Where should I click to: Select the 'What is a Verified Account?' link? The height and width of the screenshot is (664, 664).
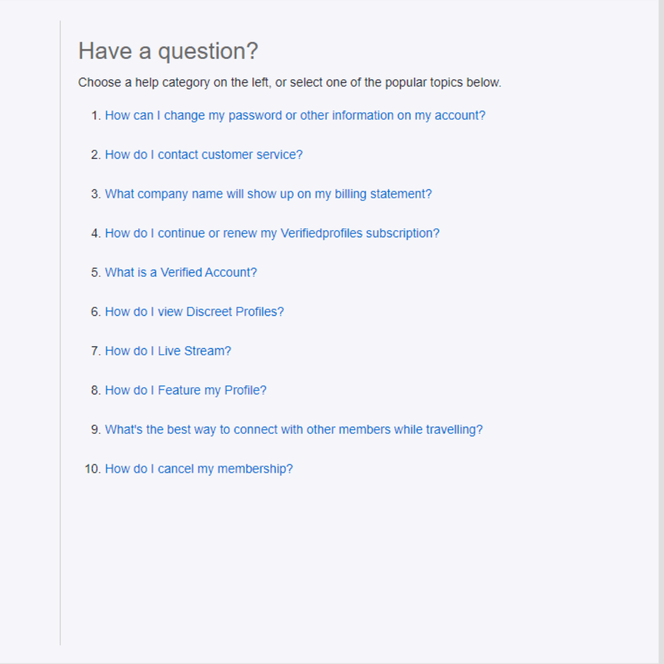click(x=181, y=272)
